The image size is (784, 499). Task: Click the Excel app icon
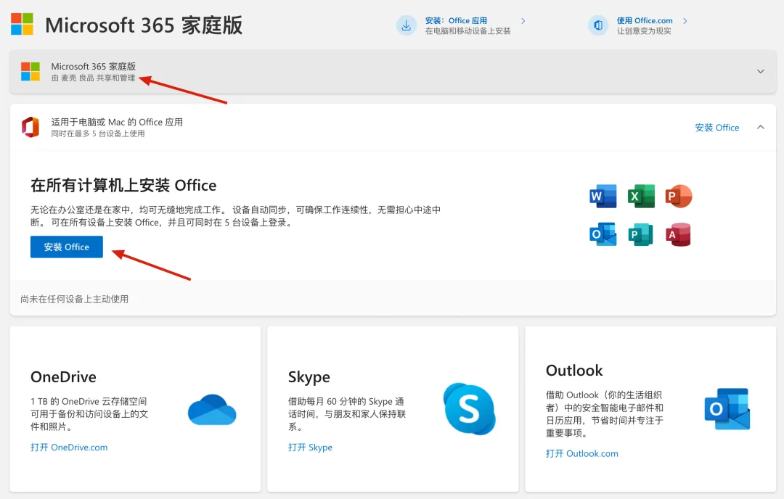pyautogui.click(x=641, y=196)
